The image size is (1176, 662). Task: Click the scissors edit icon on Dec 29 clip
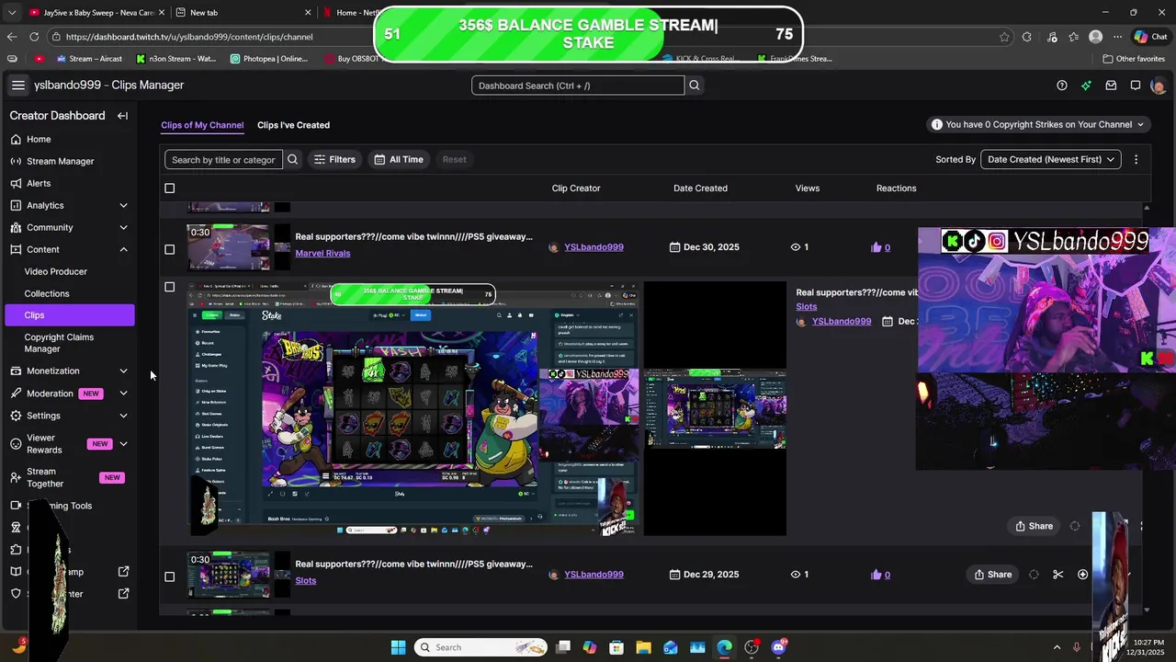1058,575
